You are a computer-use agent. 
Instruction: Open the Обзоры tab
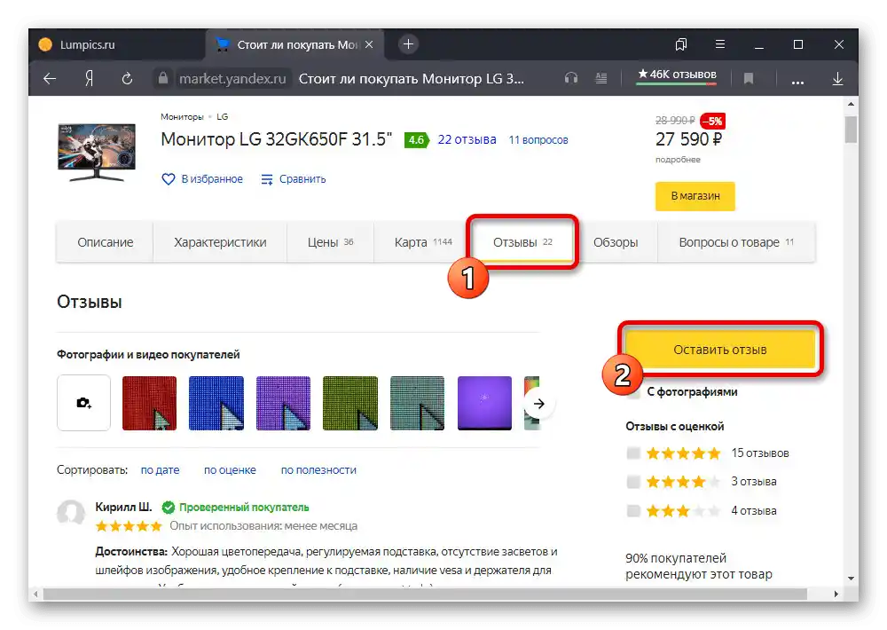(616, 242)
